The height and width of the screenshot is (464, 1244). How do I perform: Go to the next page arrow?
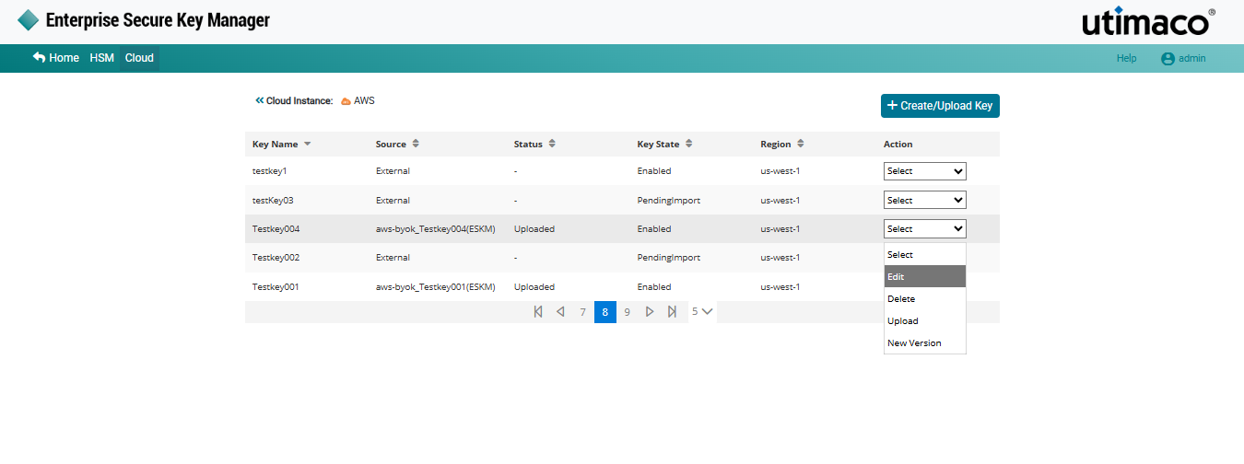click(650, 312)
